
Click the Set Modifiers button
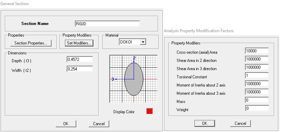tap(79, 43)
